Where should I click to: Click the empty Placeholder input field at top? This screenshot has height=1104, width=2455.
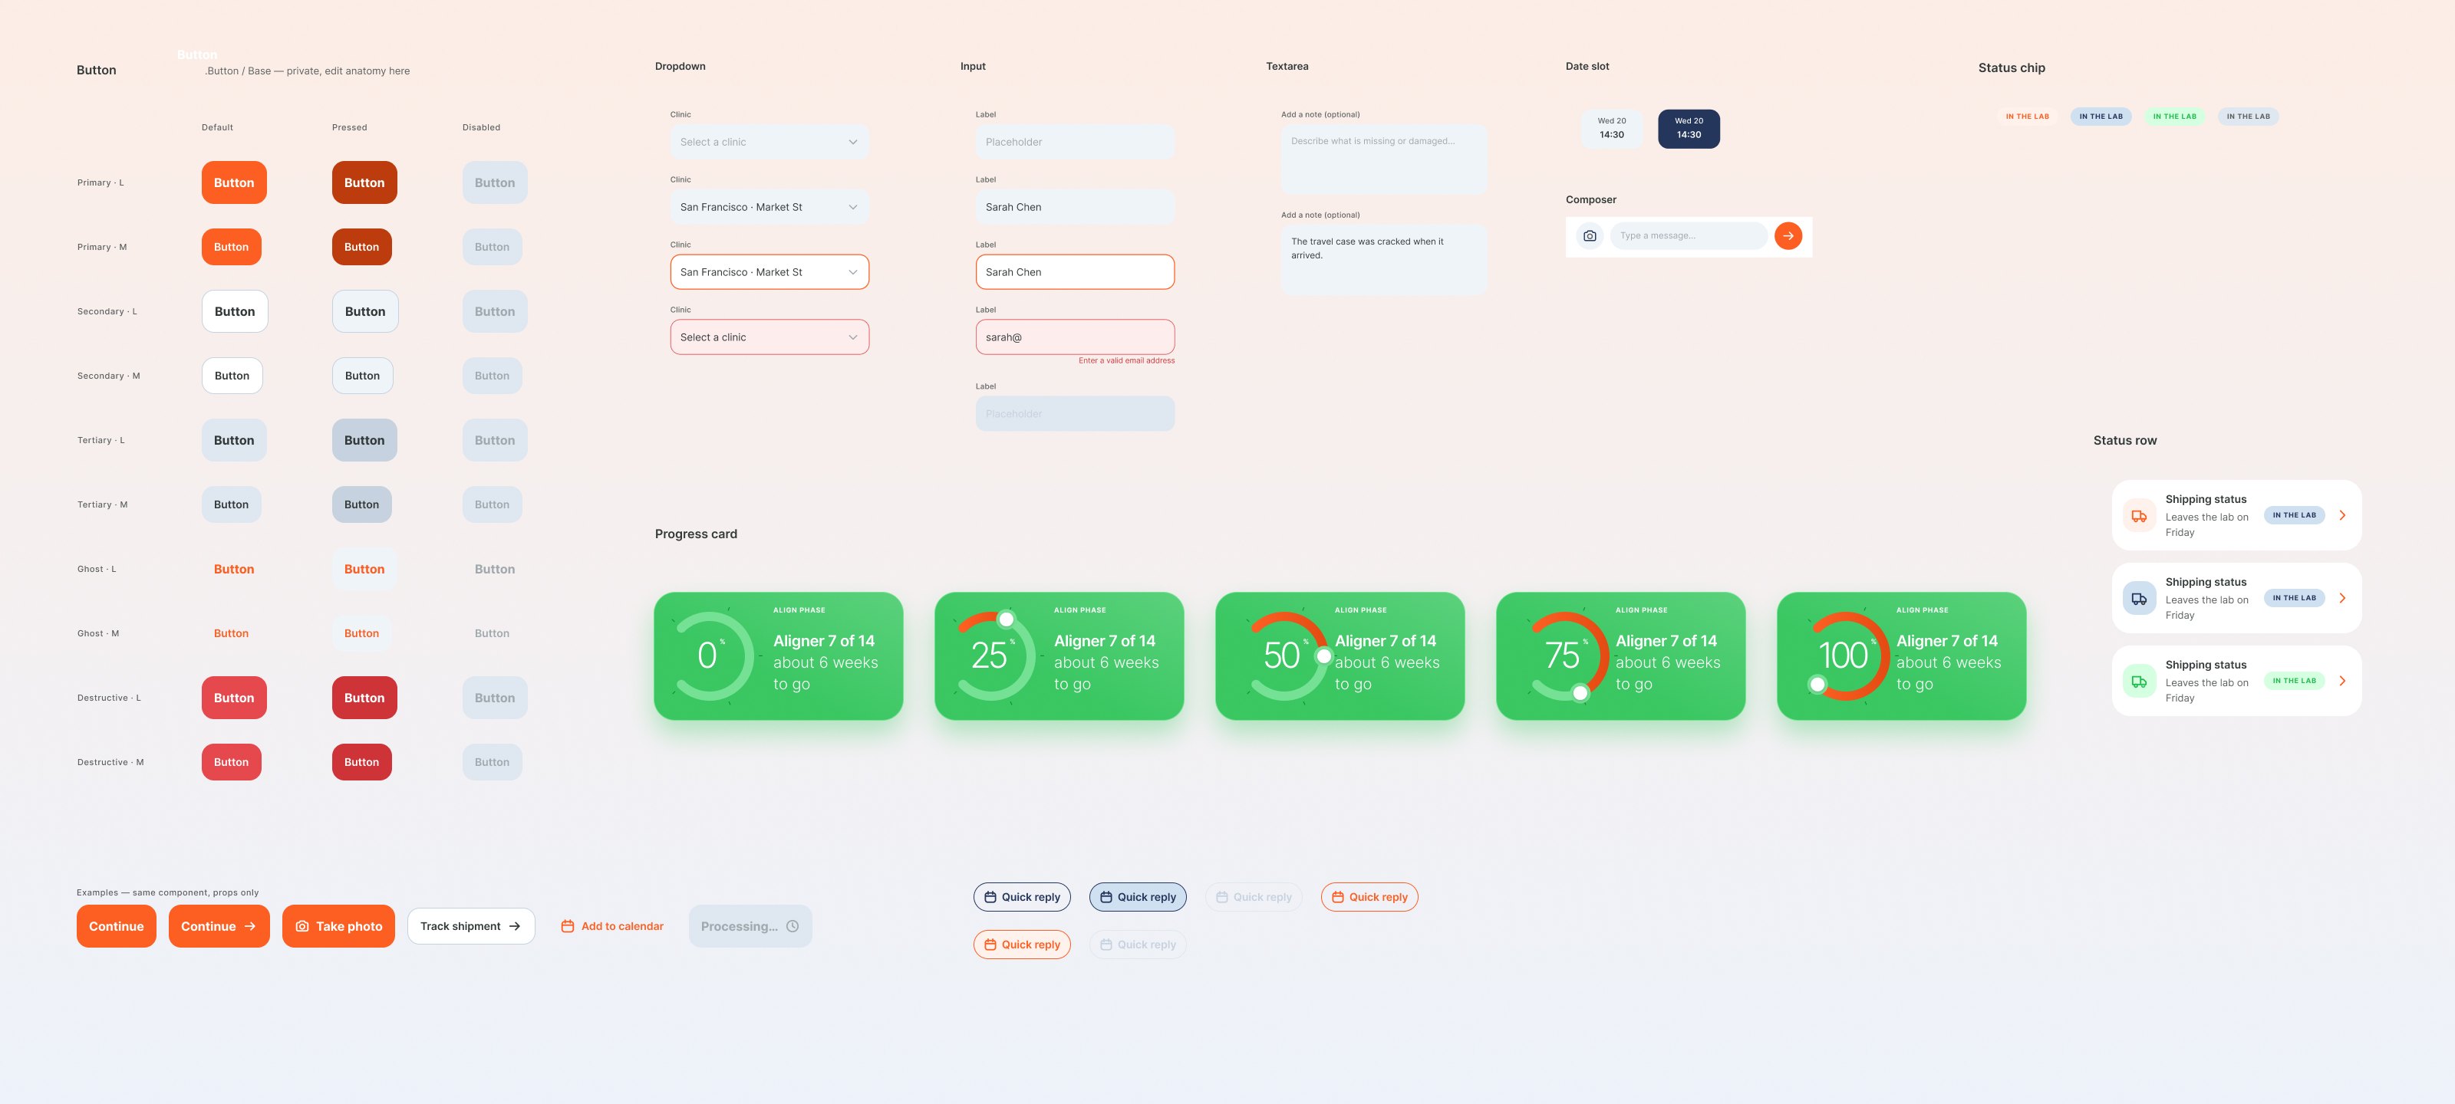tap(1075, 142)
